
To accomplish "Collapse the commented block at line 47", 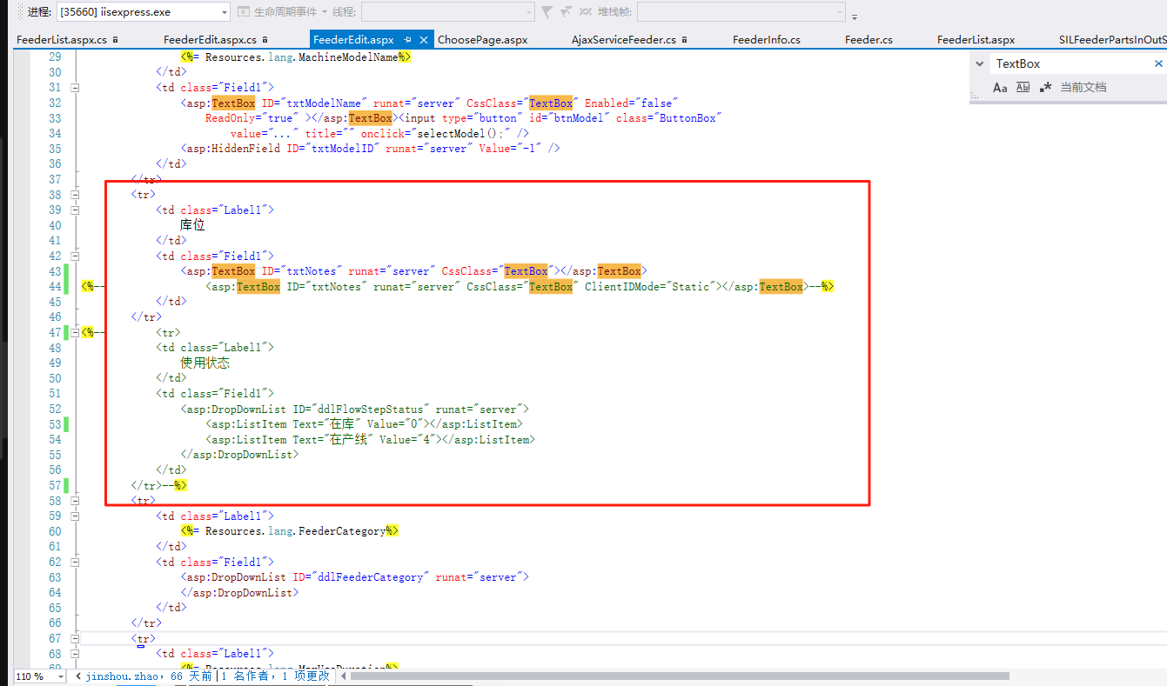I will 75,332.
